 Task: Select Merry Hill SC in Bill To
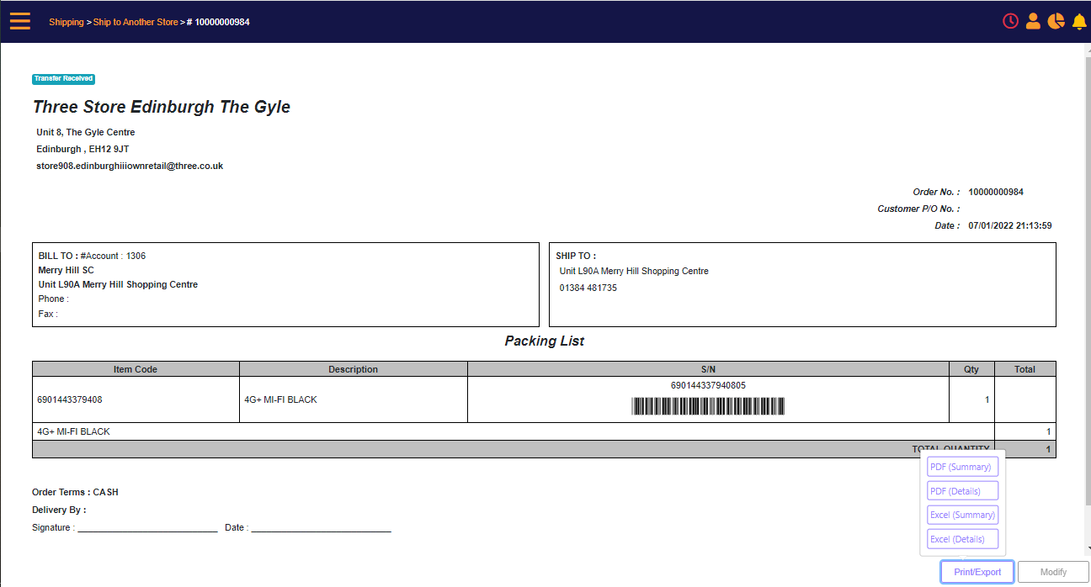67,270
